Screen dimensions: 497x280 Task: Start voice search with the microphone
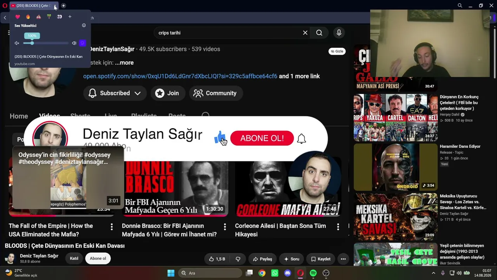coord(339,33)
